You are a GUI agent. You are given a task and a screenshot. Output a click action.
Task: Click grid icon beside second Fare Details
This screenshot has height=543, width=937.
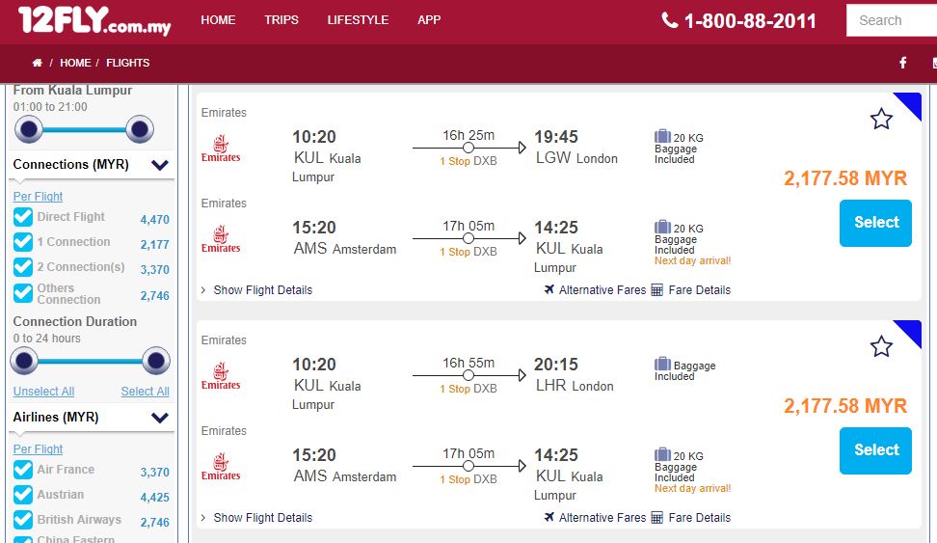pos(657,517)
